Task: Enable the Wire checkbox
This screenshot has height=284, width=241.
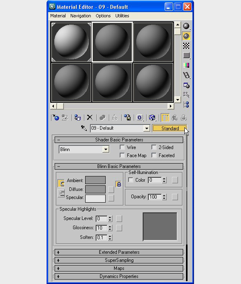Action: coord(122,147)
